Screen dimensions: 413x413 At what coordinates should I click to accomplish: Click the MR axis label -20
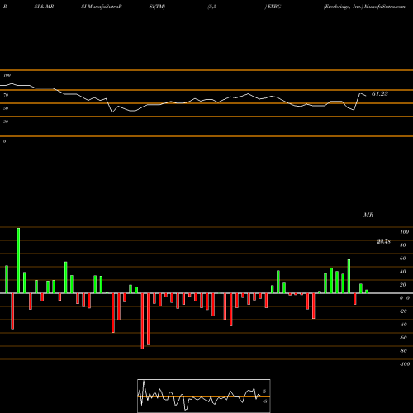(403, 311)
